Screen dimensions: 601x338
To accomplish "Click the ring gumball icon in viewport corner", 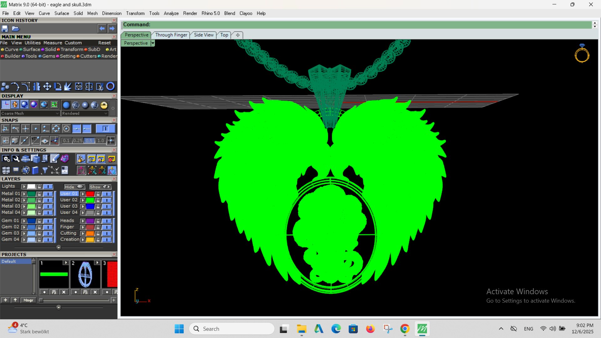I will 582,54.
